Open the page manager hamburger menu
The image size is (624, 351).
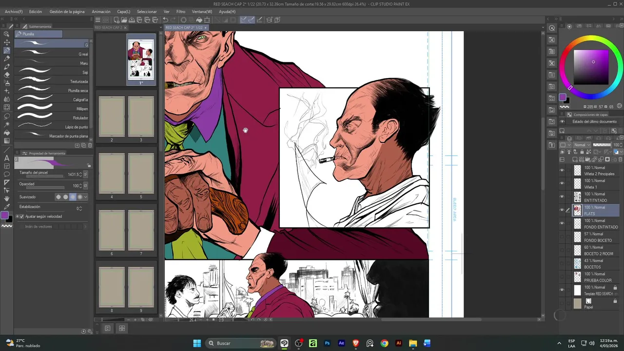[x=97, y=20]
